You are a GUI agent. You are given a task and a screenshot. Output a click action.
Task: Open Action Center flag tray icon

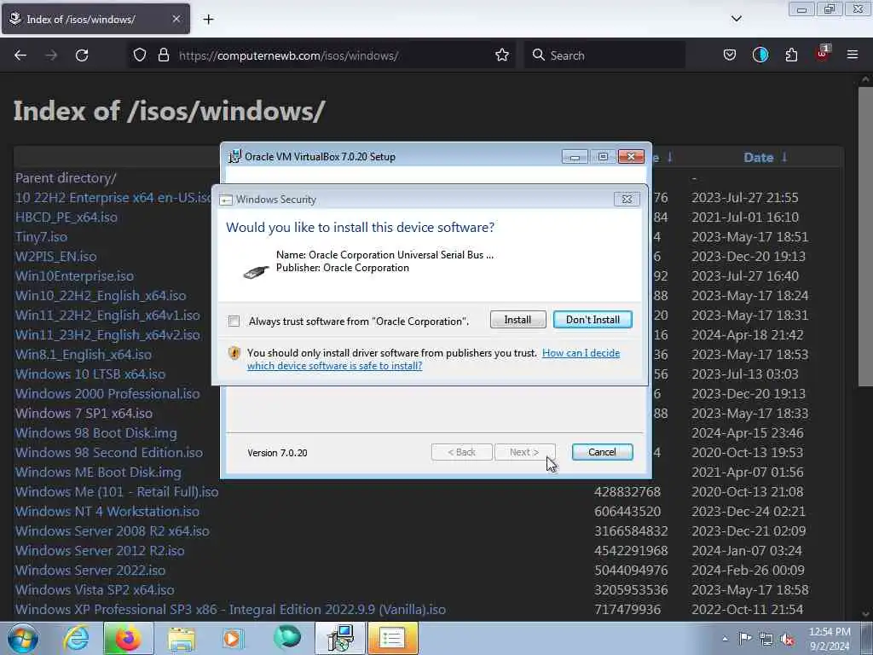(745, 639)
